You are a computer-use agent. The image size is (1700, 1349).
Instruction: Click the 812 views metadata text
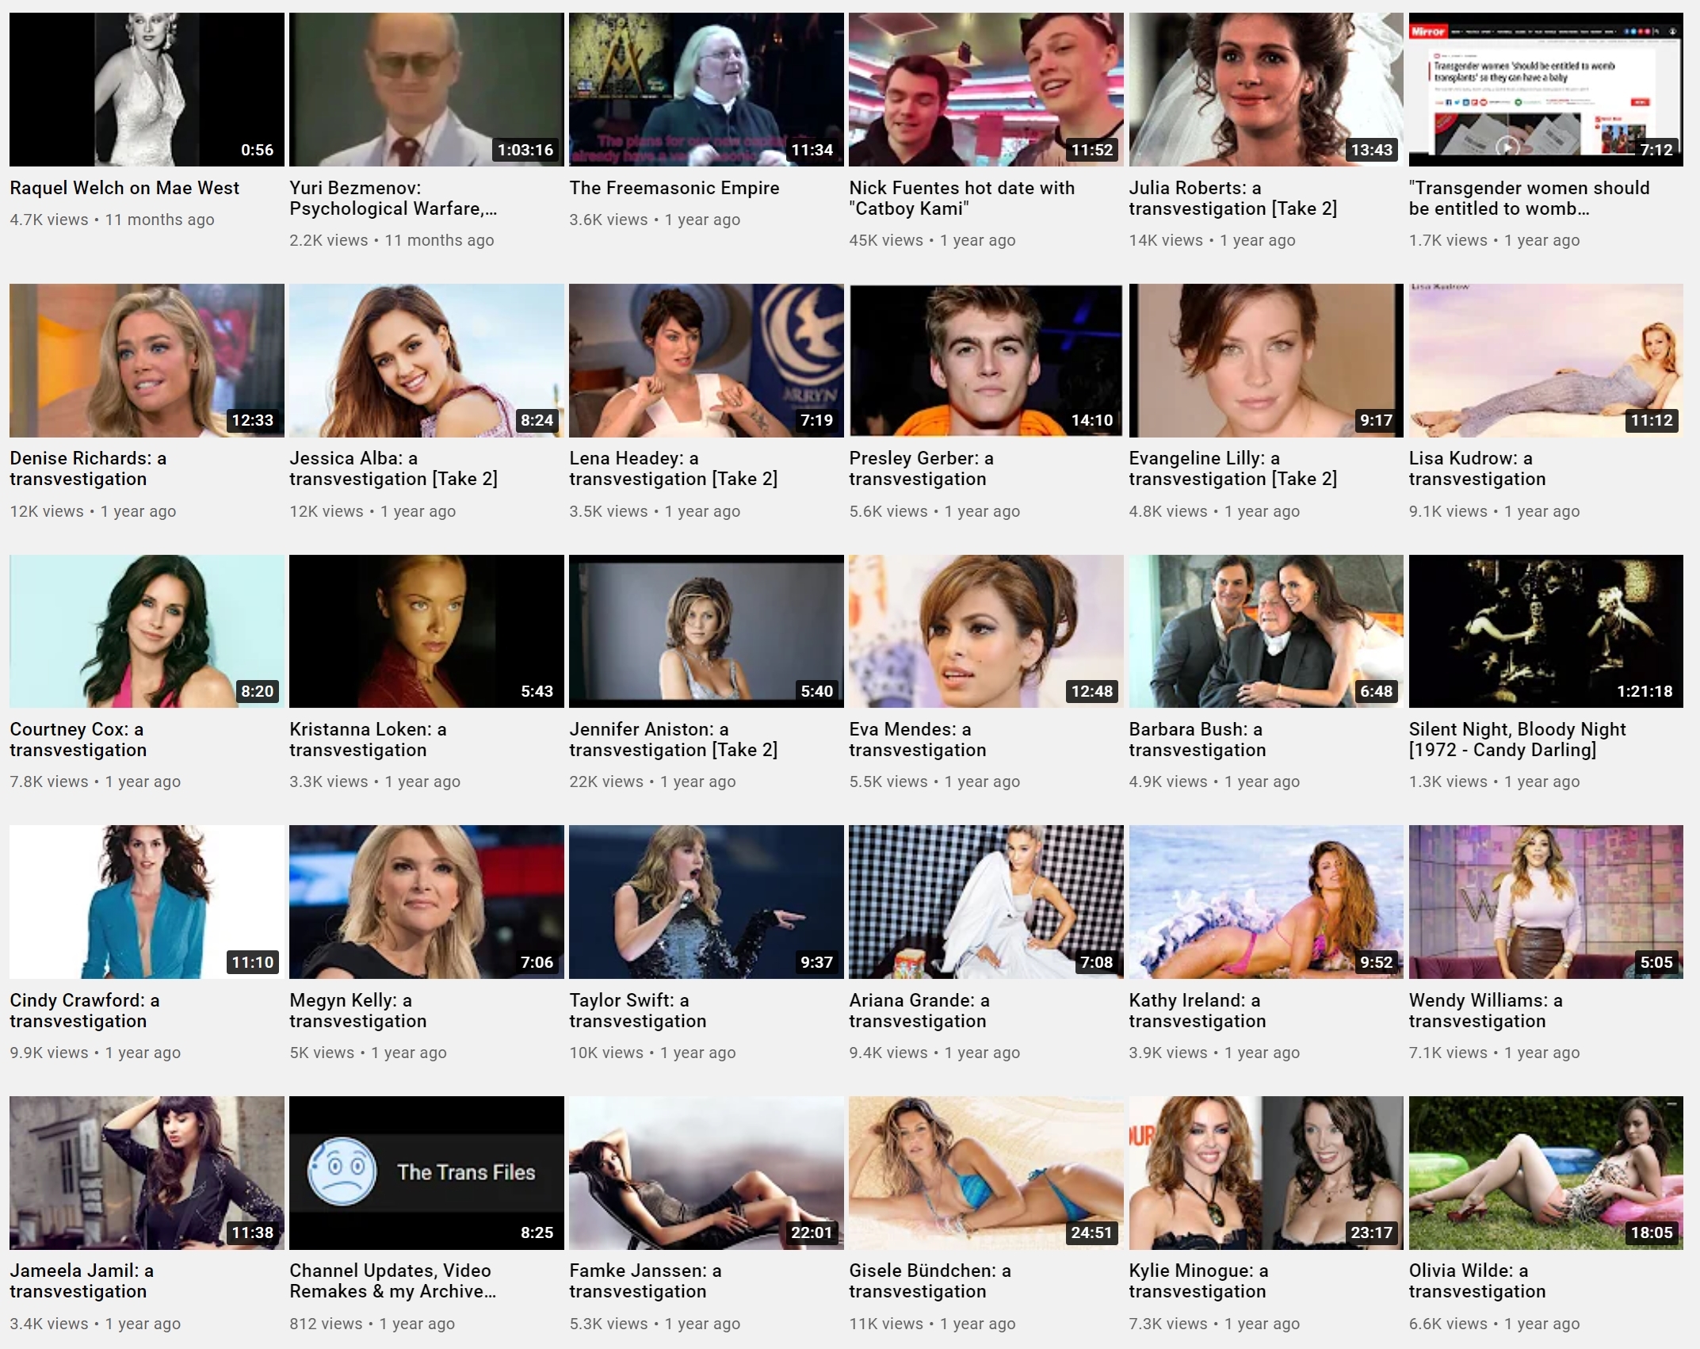326,1324
